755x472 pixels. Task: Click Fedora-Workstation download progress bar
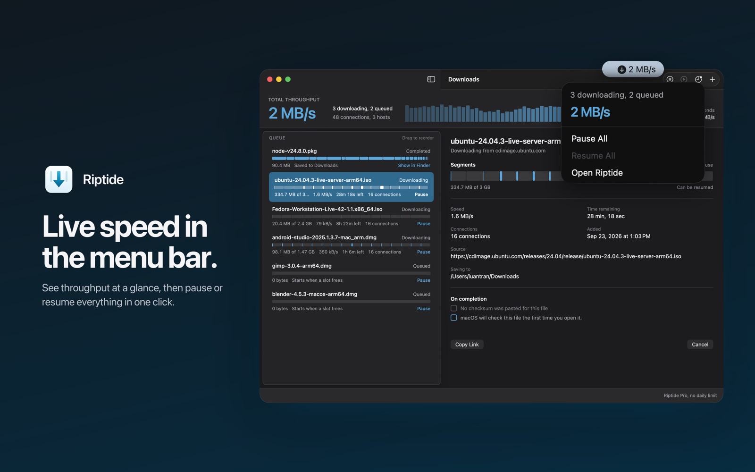click(351, 217)
